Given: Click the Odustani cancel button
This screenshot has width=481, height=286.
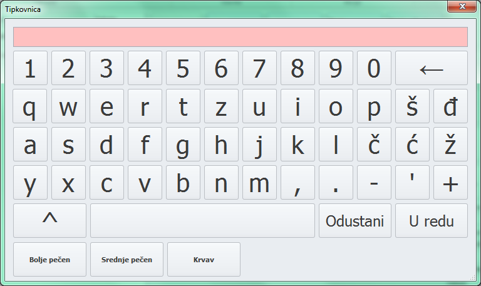Looking at the screenshot, I should [x=355, y=221].
